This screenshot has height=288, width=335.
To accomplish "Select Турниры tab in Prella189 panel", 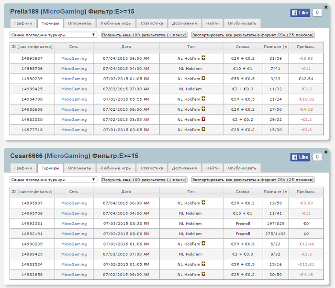I will [x=50, y=23].
